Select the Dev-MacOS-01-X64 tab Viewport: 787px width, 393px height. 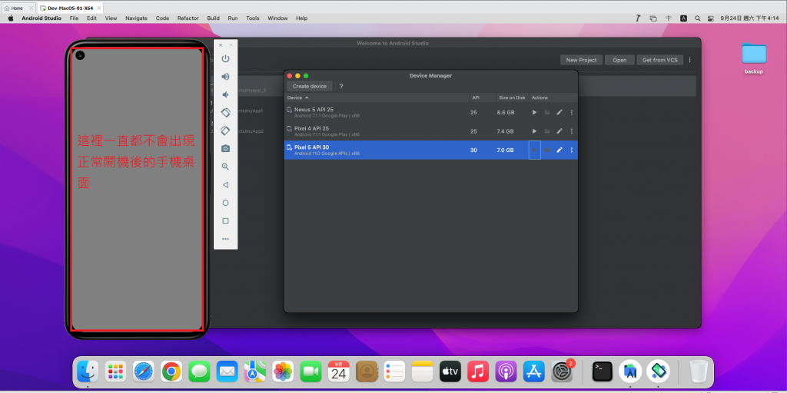click(x=70, y=8)
